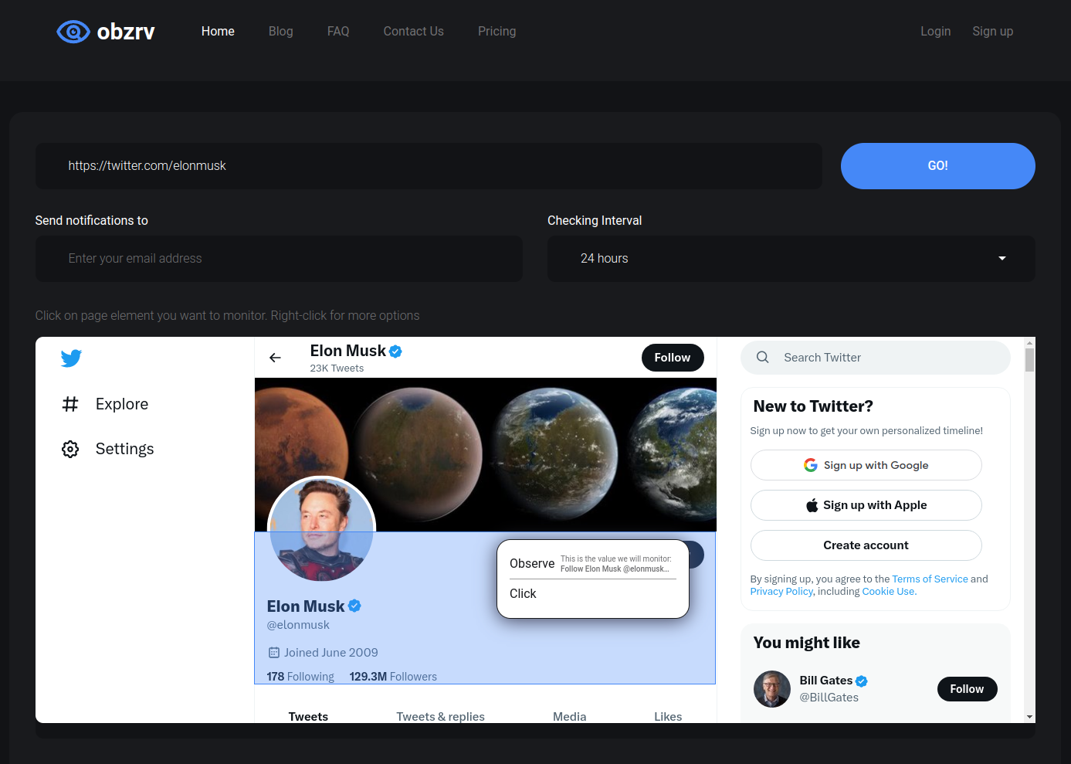Switch to the Media tab
The width and height of the screenshot is (1071, 764).
click(570, 716)
